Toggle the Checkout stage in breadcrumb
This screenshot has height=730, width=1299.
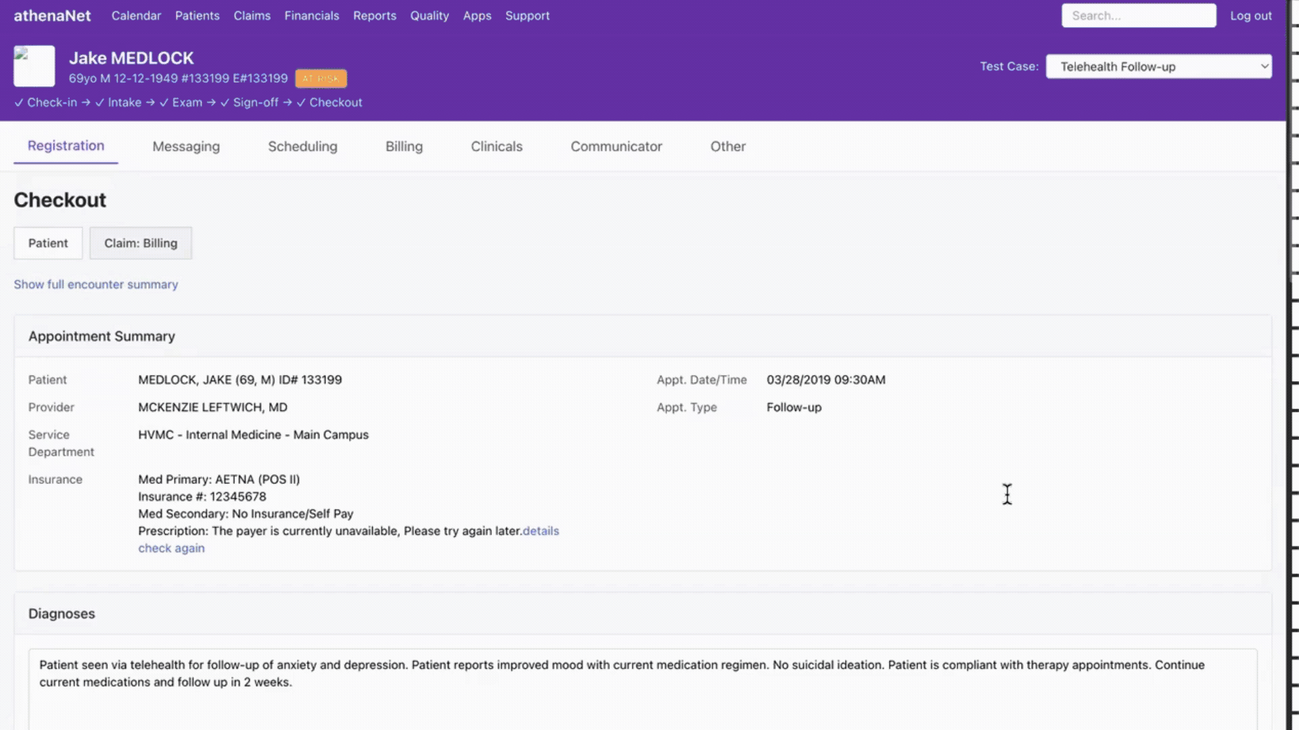pyautogui.click(x=336, y=102)
